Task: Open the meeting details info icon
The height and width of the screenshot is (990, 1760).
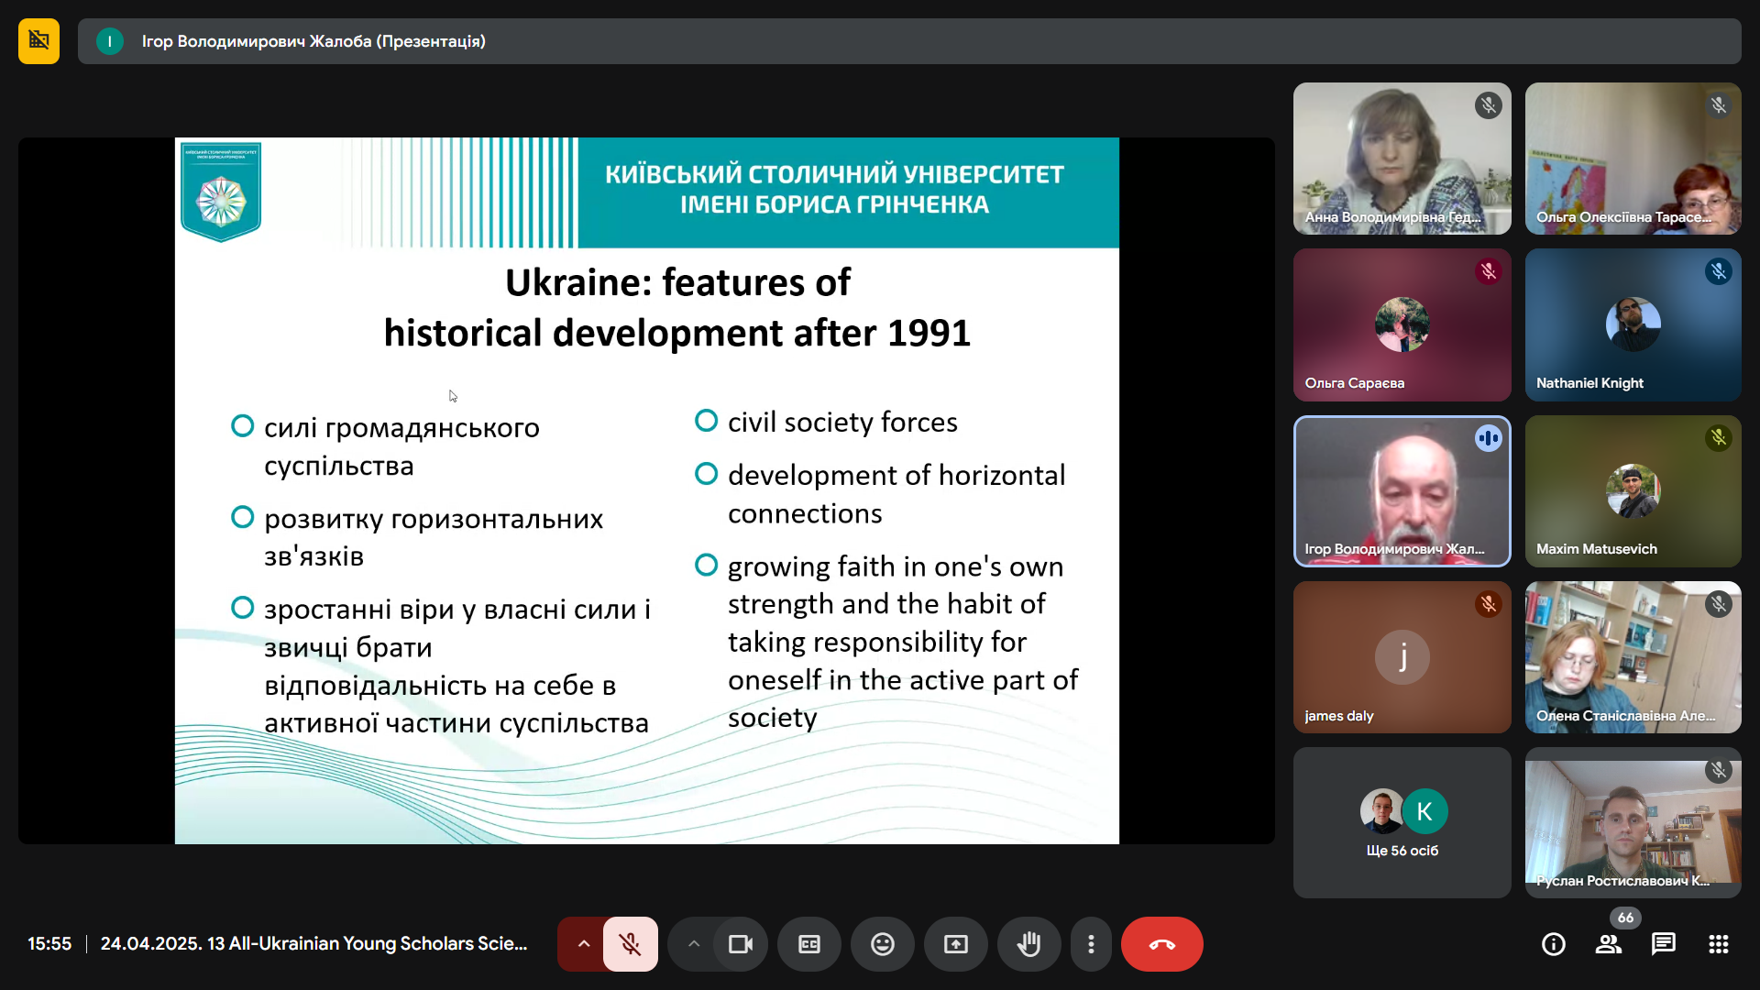Action: coord(1554,944)
